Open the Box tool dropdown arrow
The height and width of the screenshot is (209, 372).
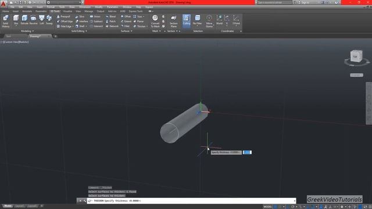point(16,26)
